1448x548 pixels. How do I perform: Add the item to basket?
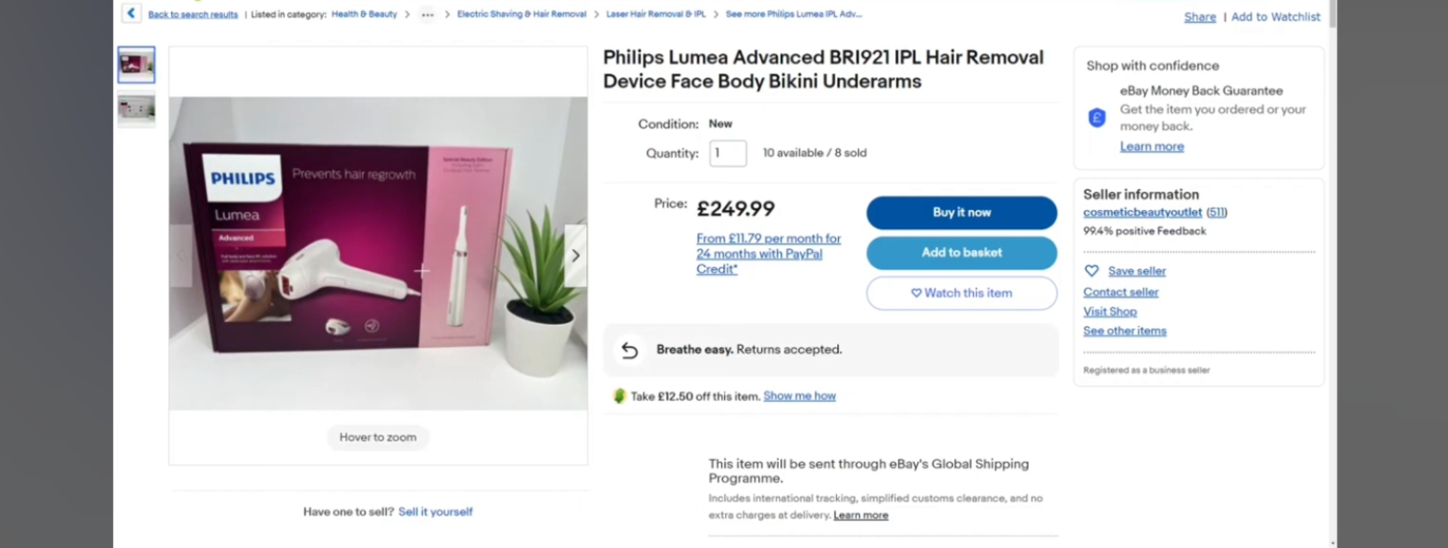coord(961,253)
